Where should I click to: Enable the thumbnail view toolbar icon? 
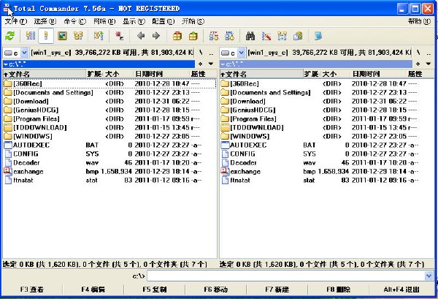pyautogui.click(x=62, y=36)
